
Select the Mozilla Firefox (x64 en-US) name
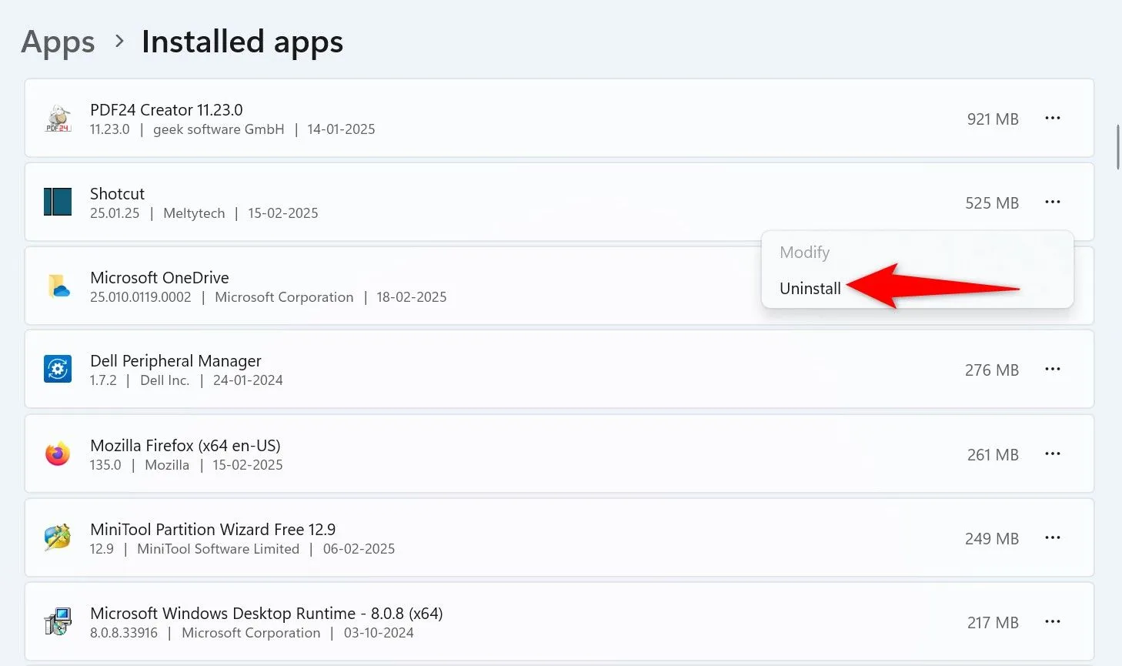point(185,446)
